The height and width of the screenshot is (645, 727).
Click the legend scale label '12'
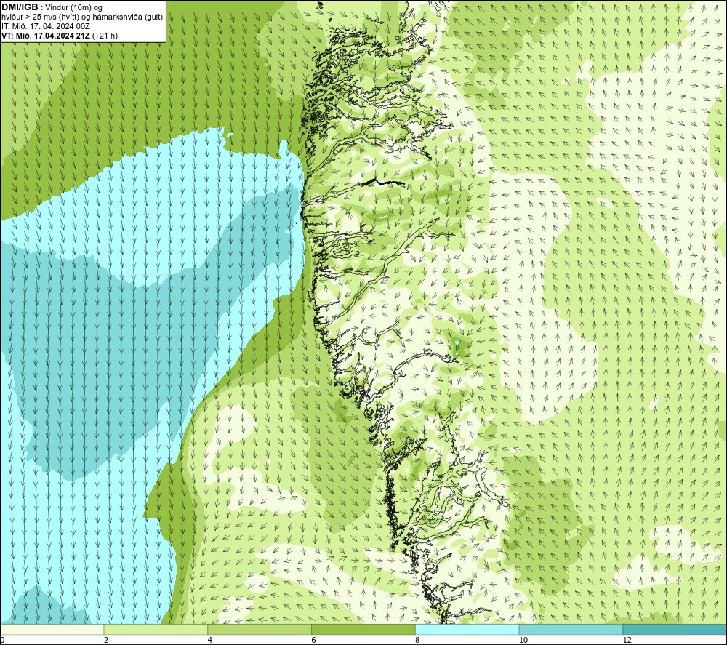pyautogui.click(x=627, y=641)
